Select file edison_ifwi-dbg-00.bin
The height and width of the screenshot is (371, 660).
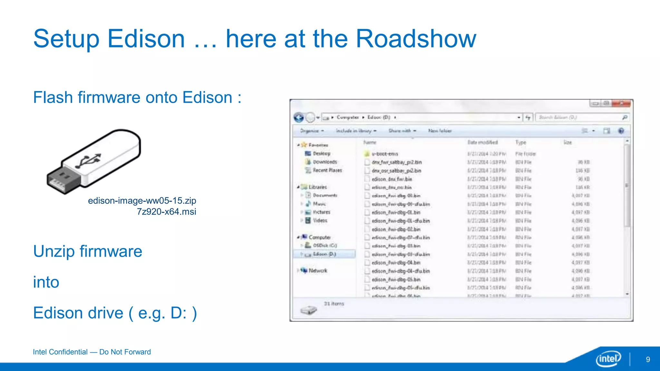click(396, 196)
